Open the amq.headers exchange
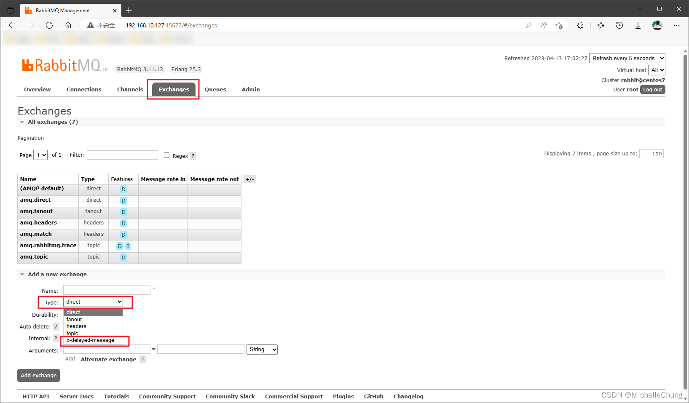The image size is (689, 403). [38, 223]
